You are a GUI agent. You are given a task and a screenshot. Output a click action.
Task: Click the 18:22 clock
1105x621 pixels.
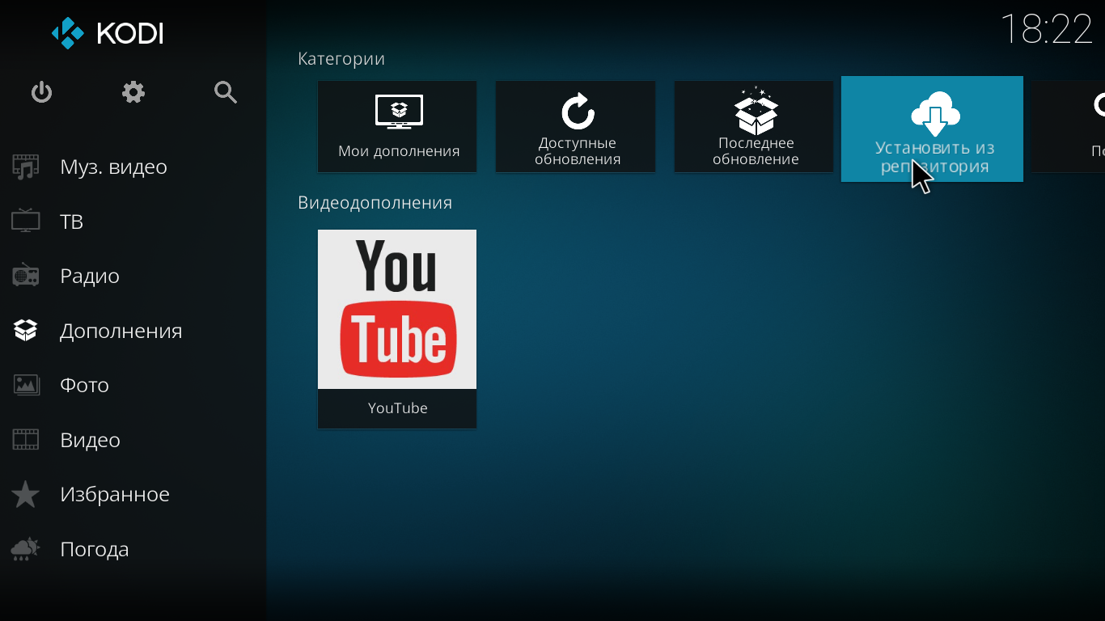click(x=1047, y=30)
